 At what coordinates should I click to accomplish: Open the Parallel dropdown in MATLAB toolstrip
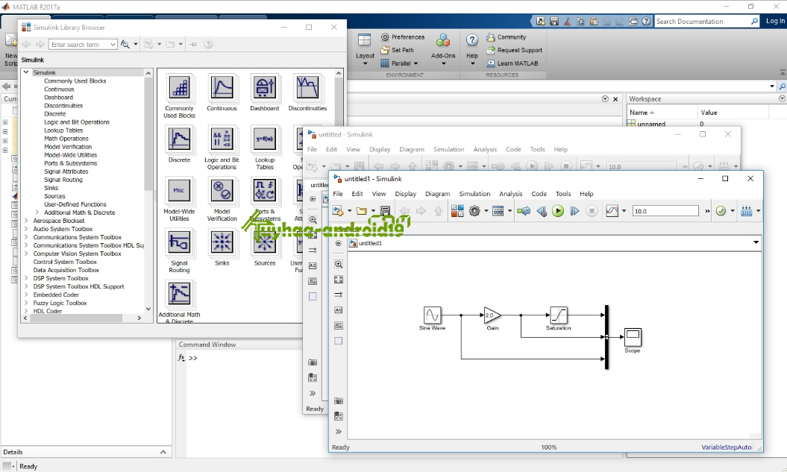coord(399,63)
